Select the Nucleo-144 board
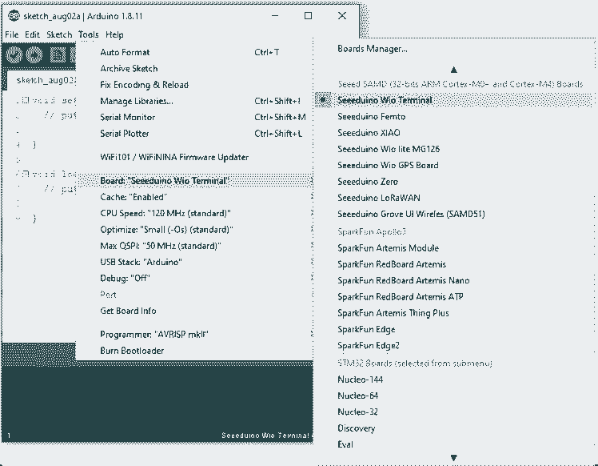598x466 pixels. [x=453, y=380]
